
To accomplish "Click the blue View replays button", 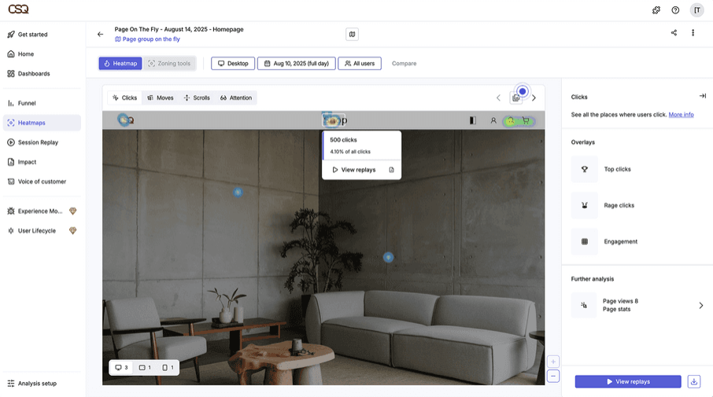I will pyautogui.click(x=628, y=381).
